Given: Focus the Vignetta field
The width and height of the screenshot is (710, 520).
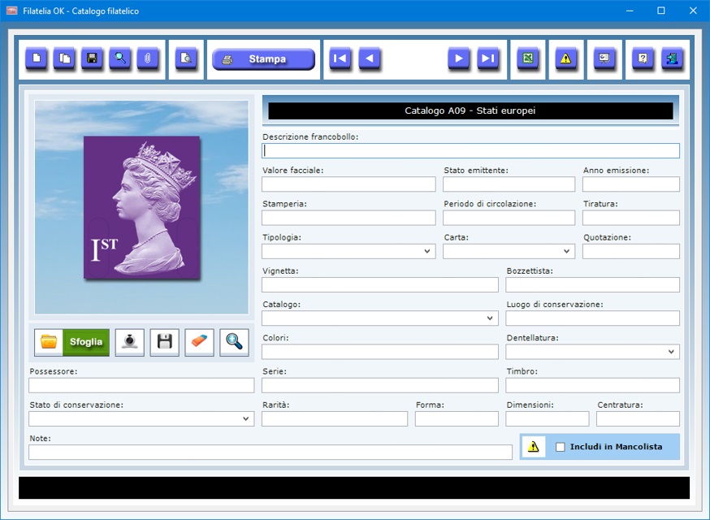Looking at the screenshot, I should coord(380,285).
